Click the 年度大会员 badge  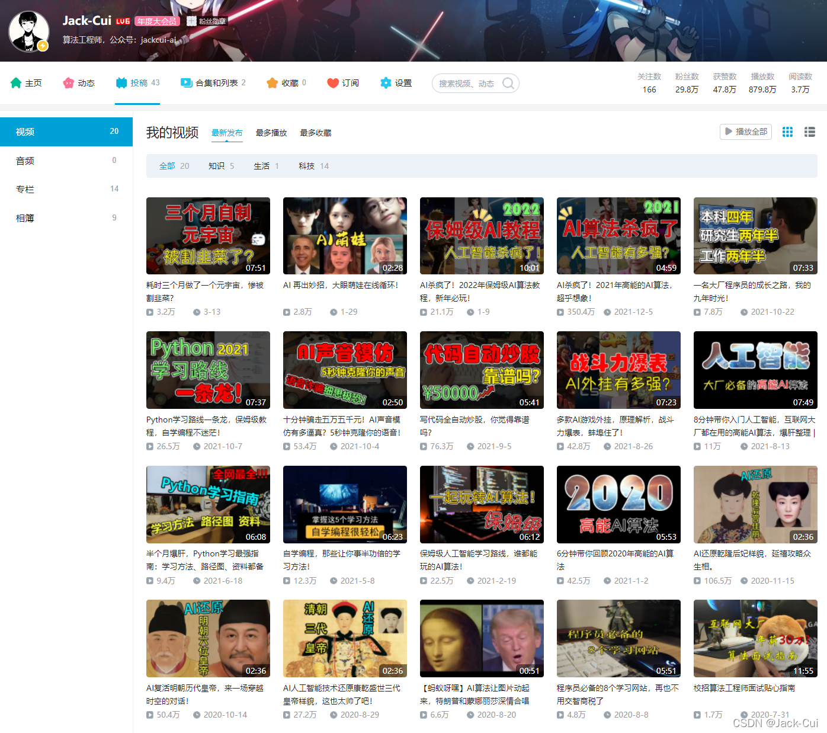[x=157, y=21]
